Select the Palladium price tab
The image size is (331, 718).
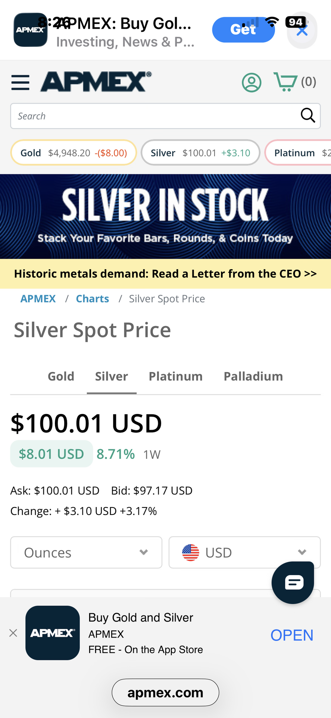click(x=253, y=376)
